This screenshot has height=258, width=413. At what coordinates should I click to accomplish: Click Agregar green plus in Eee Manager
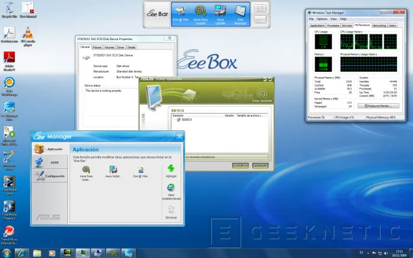[x=171, y=171]
